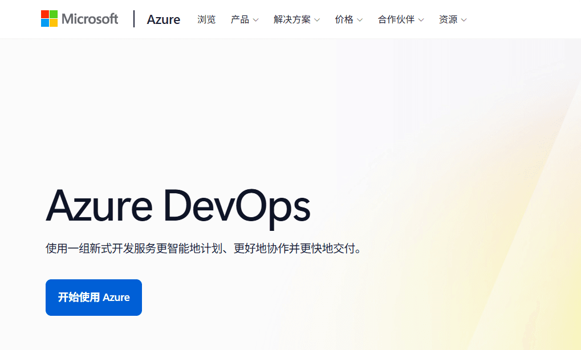Expand the 资源 dropdown menu
This screenshot has width=581, height=350.
pyautogui.click(x=453, y=19)
